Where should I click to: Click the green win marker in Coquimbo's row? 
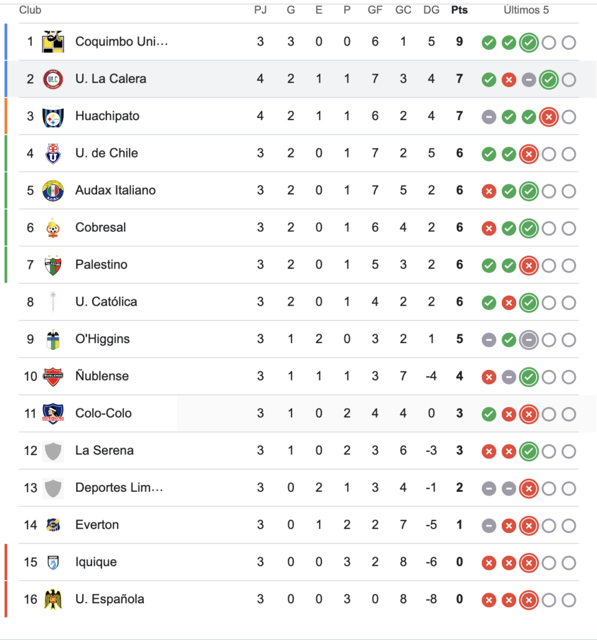pos(489,42)
